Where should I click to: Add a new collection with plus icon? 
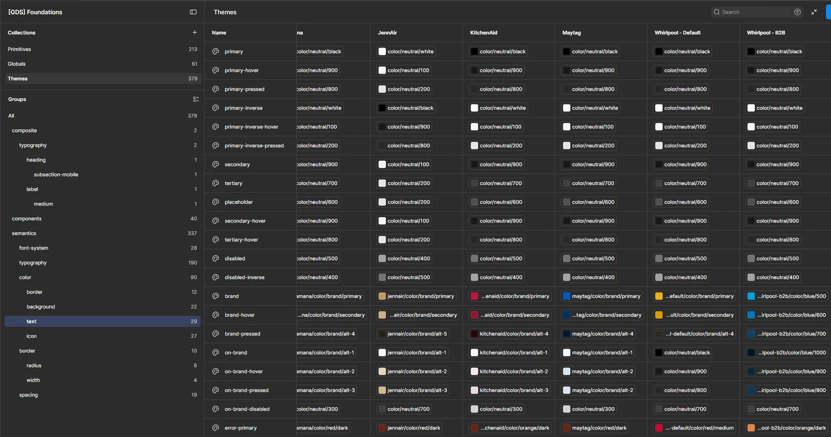point(195,33)
